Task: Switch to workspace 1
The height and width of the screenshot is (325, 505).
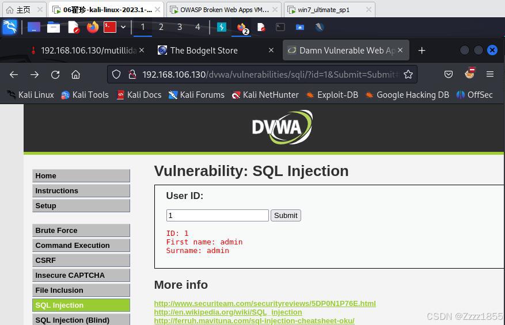Action: 143,27
